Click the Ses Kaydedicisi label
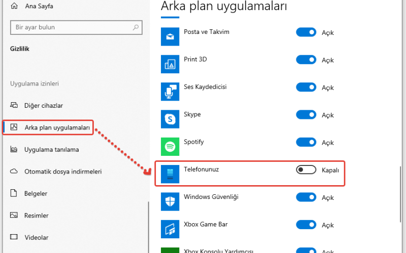The height and width of the screenshot is (253, 406). coord(205,87)
